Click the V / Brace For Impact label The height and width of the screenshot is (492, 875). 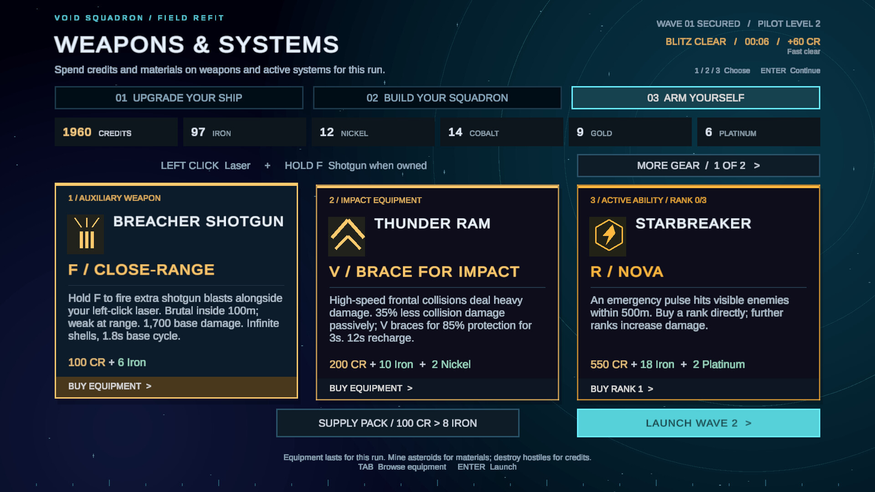tap(424, 272)
